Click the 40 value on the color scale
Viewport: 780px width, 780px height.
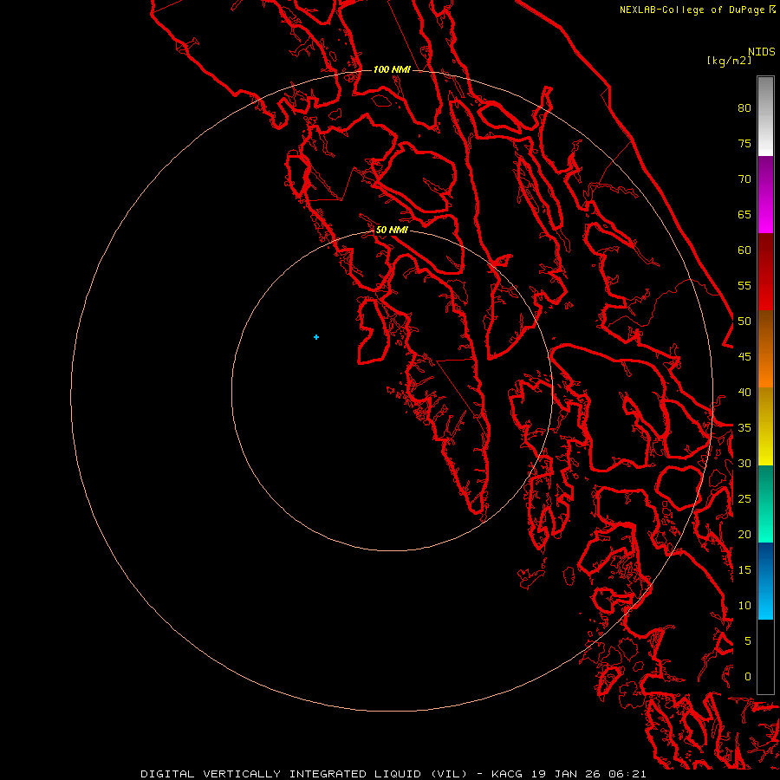click(x=744, y=392)
